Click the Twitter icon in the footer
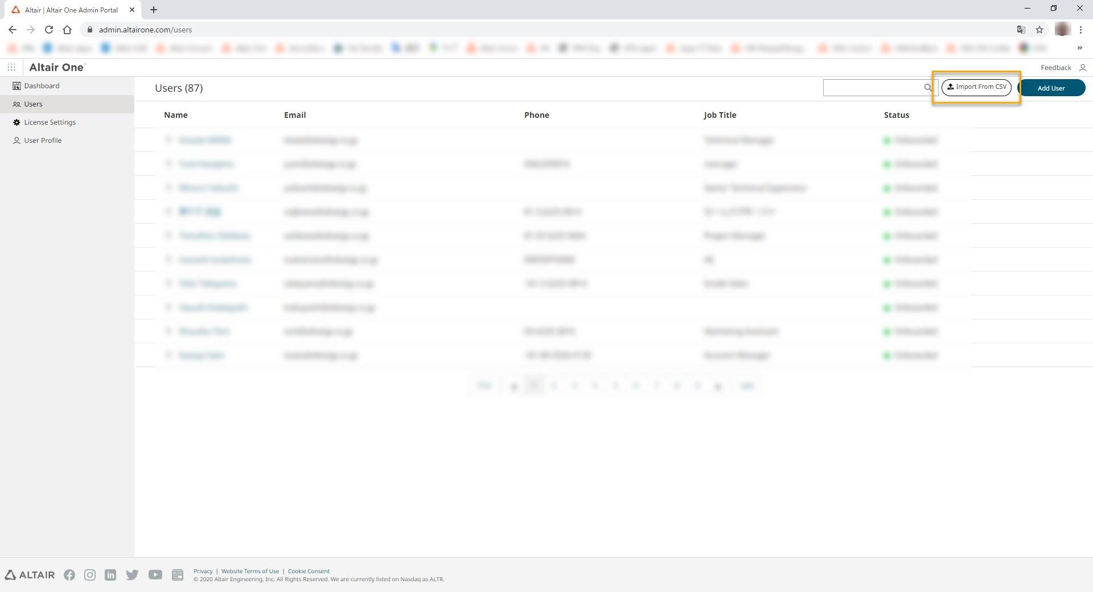 pyautogui.click(x=133, y=575)
